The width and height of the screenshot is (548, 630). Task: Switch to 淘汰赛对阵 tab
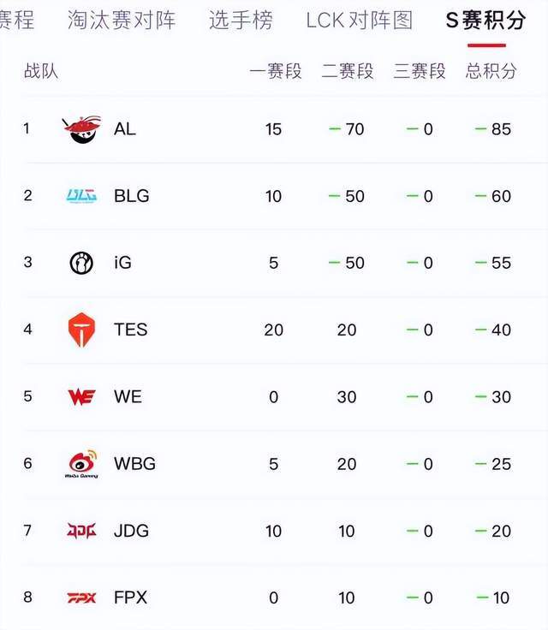122,20
